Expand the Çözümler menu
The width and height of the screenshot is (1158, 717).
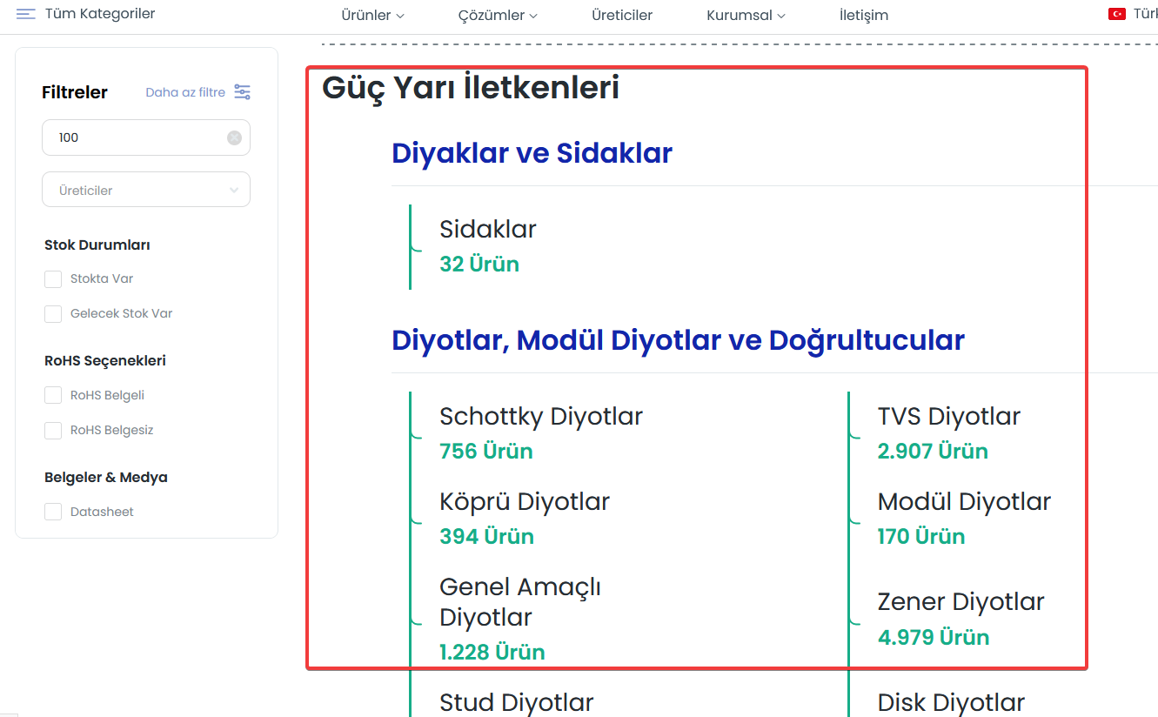497,16
